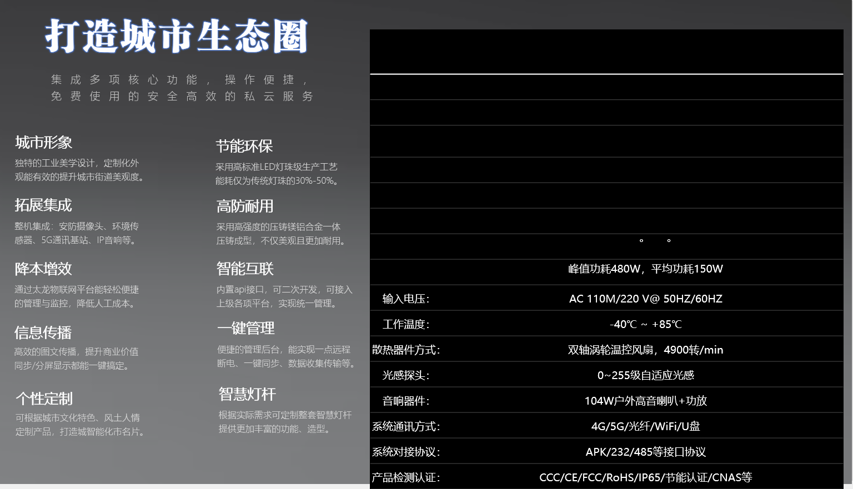This screenshot has height=489, width=853.
Task: Select the 系统对接协议 row label
Action: (406, 452)
